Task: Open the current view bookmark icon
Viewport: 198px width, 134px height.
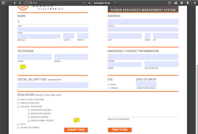Action: point(188,3)
